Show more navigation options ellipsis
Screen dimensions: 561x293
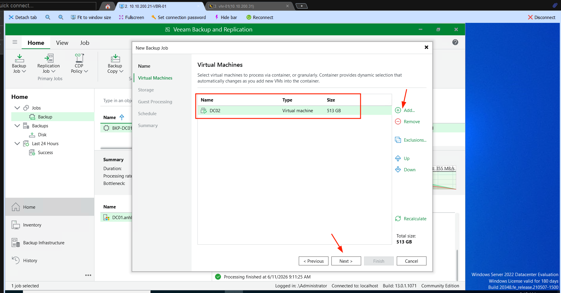88,275
